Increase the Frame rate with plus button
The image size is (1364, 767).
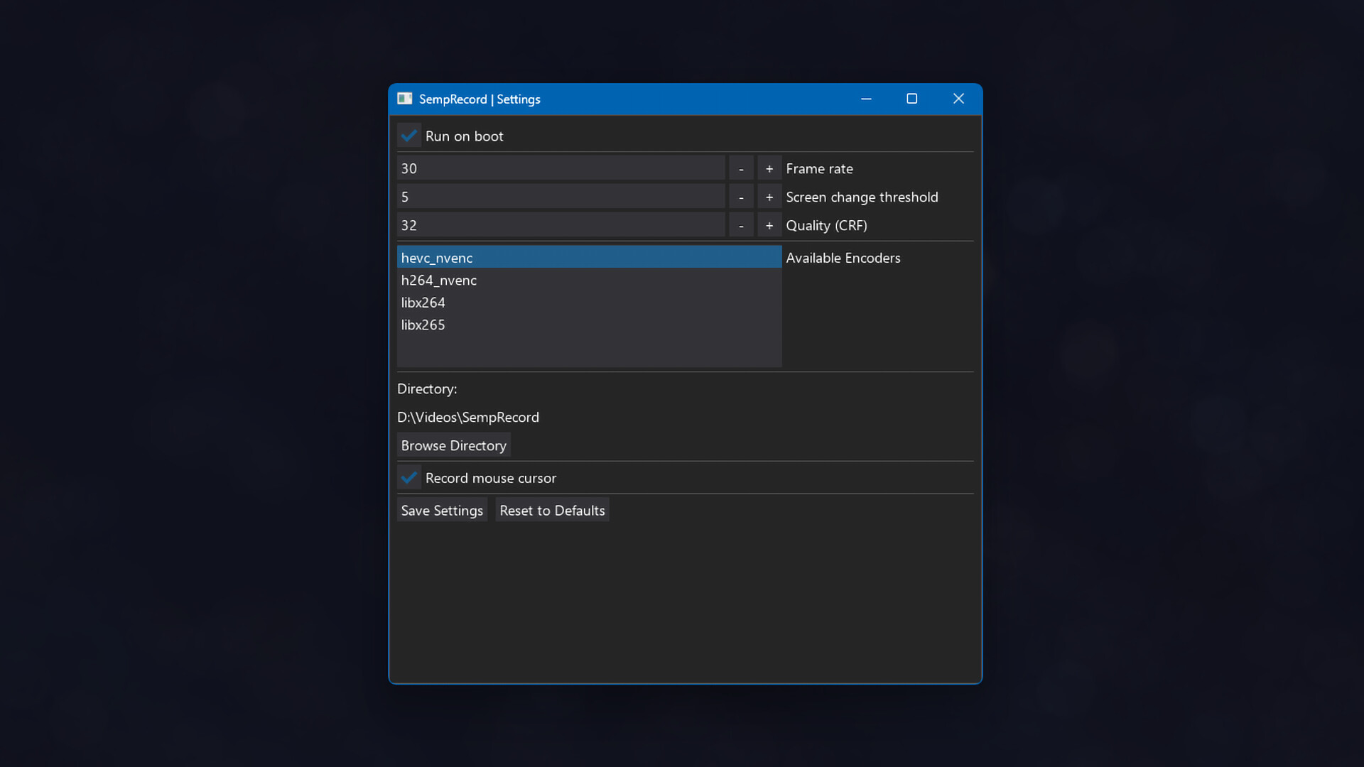(769, 168)
